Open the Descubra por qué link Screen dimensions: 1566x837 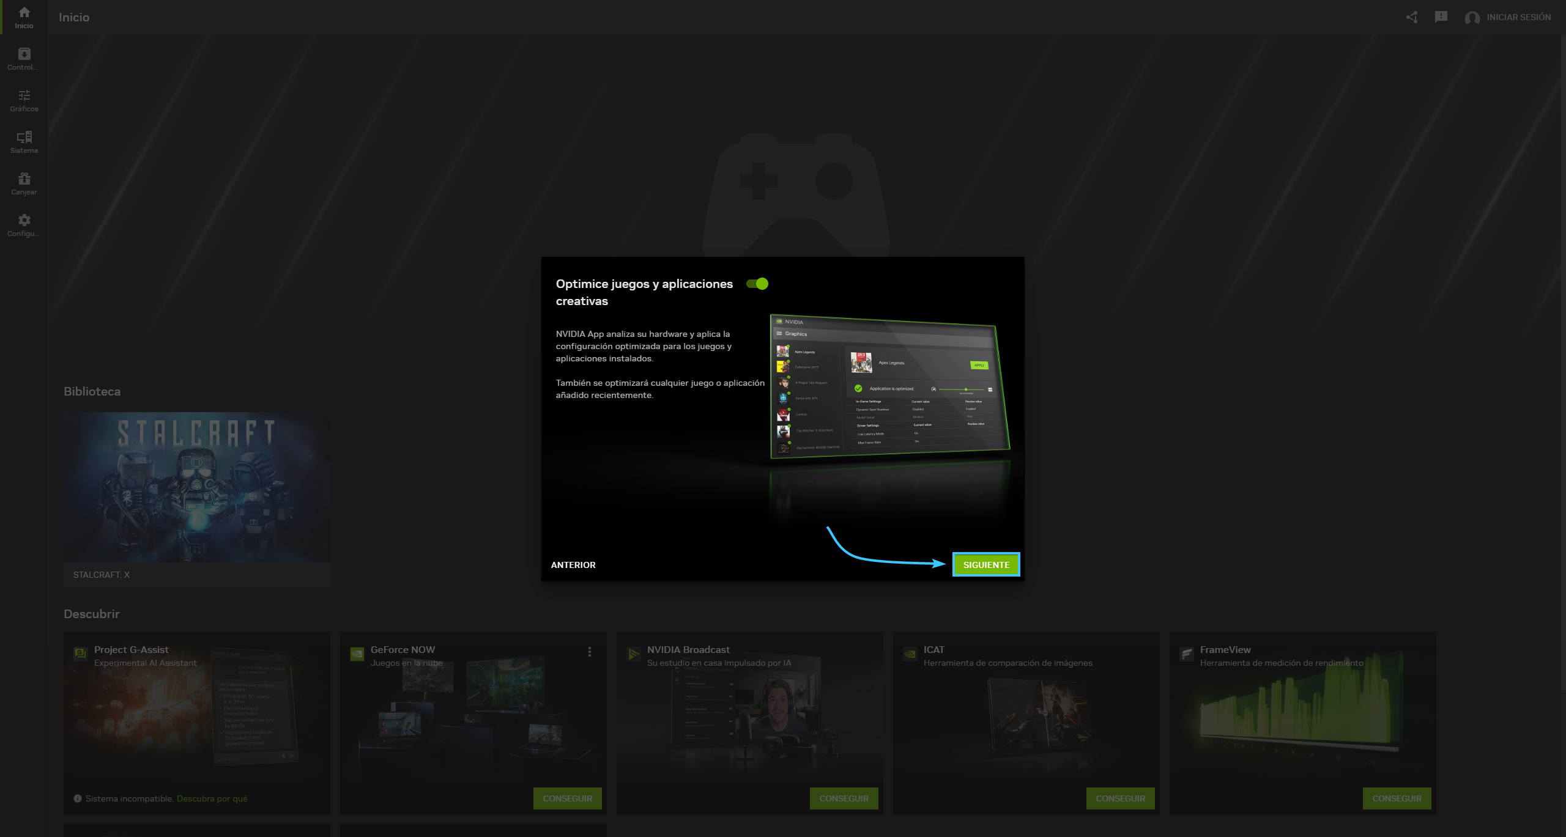pos(212,798)
